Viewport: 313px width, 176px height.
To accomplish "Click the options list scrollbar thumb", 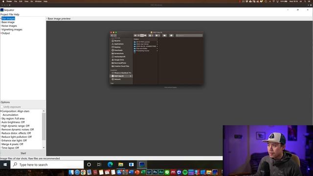I will [44, 126].
